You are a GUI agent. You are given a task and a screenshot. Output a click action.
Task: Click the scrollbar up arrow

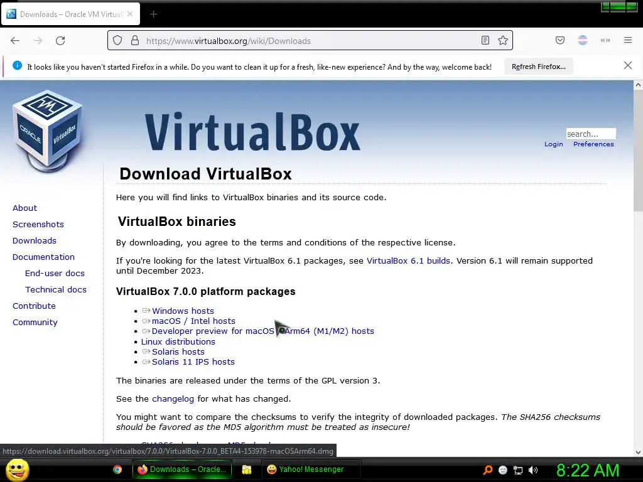638,85
